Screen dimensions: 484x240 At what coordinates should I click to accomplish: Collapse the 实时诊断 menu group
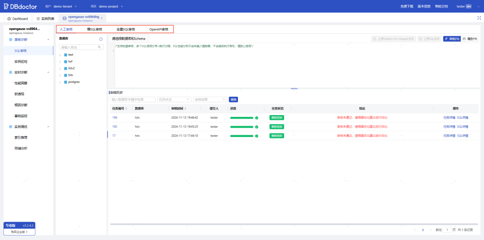(48, 72)
